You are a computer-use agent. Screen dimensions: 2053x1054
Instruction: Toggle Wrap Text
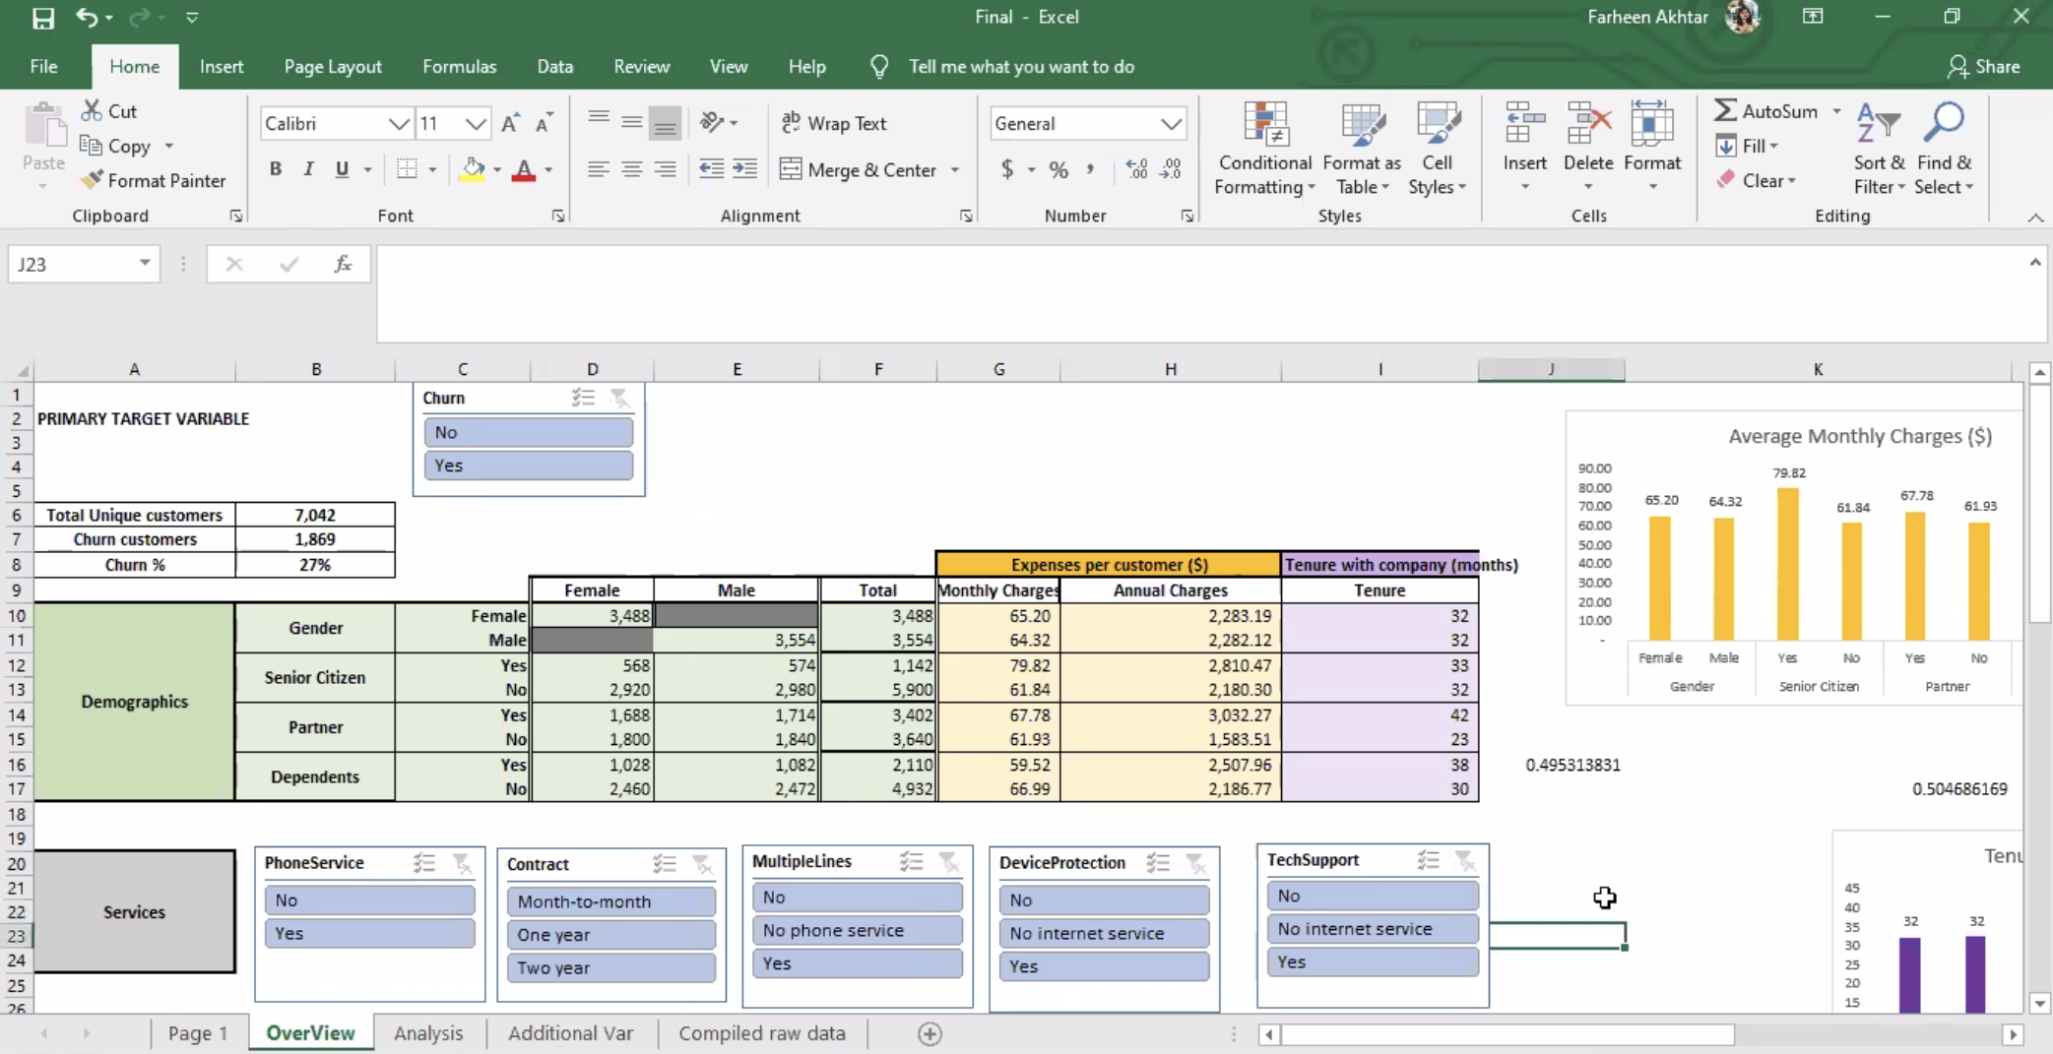pyautogui.click(x=834, y=123)
